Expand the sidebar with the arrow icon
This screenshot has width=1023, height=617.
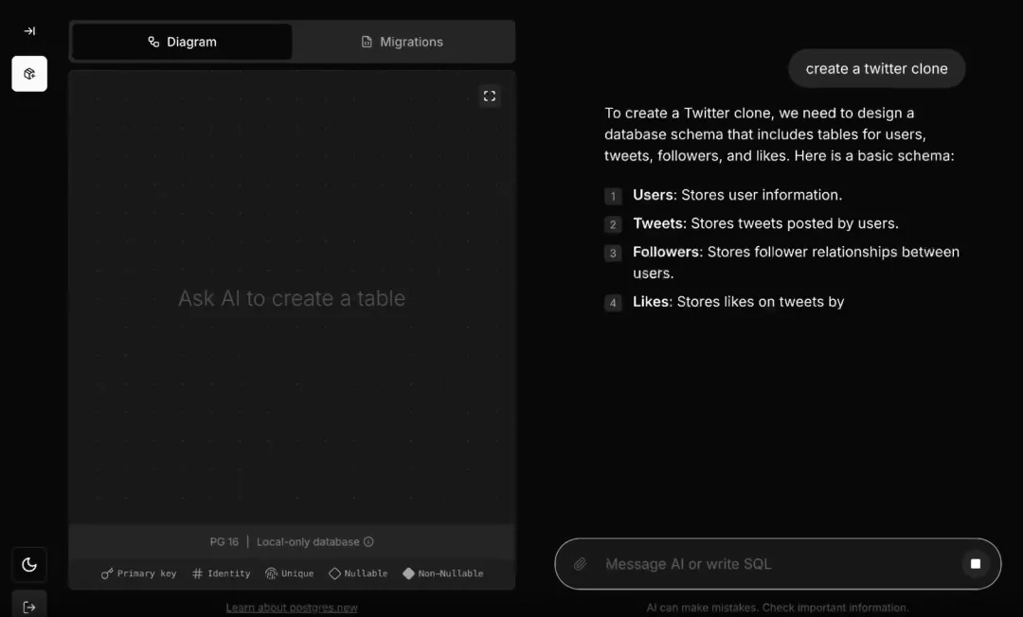[29, 30]
